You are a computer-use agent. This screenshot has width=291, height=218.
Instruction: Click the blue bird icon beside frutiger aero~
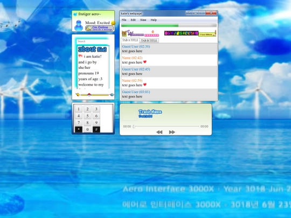(75, 14)
